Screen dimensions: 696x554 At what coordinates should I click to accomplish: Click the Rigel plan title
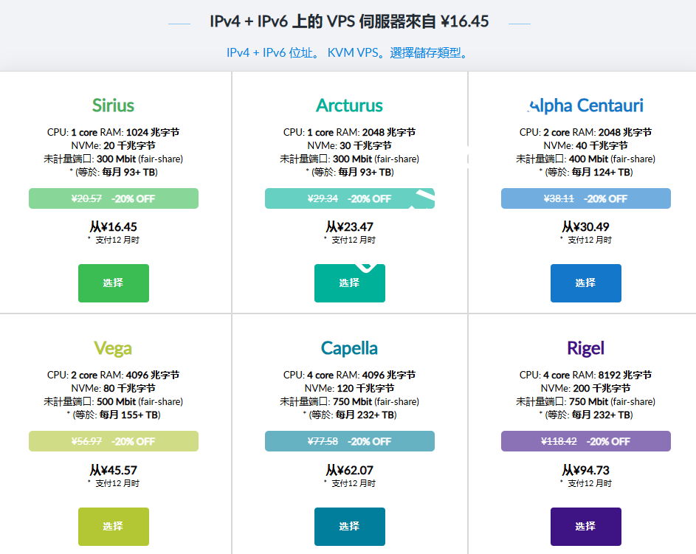[585, 347]
